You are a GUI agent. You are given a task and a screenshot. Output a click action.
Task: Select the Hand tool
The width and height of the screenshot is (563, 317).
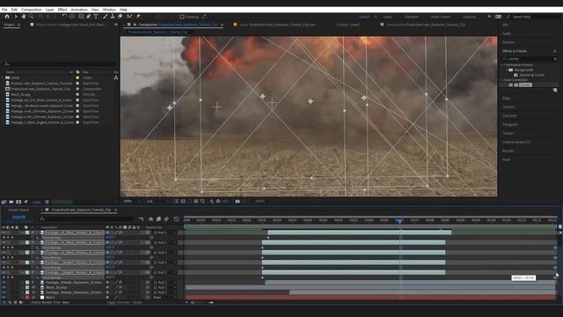coord(24,17)
